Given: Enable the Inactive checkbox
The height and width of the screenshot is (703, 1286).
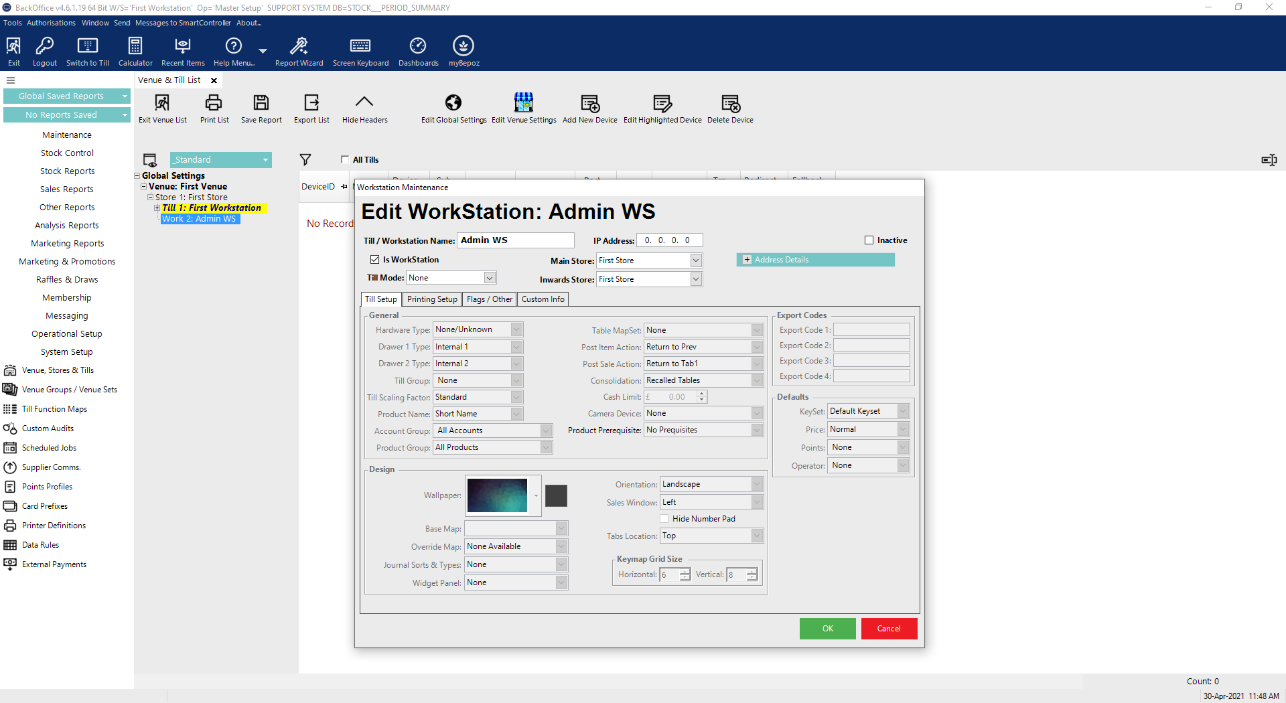Looking at the screenshot, I should [869, 240].
